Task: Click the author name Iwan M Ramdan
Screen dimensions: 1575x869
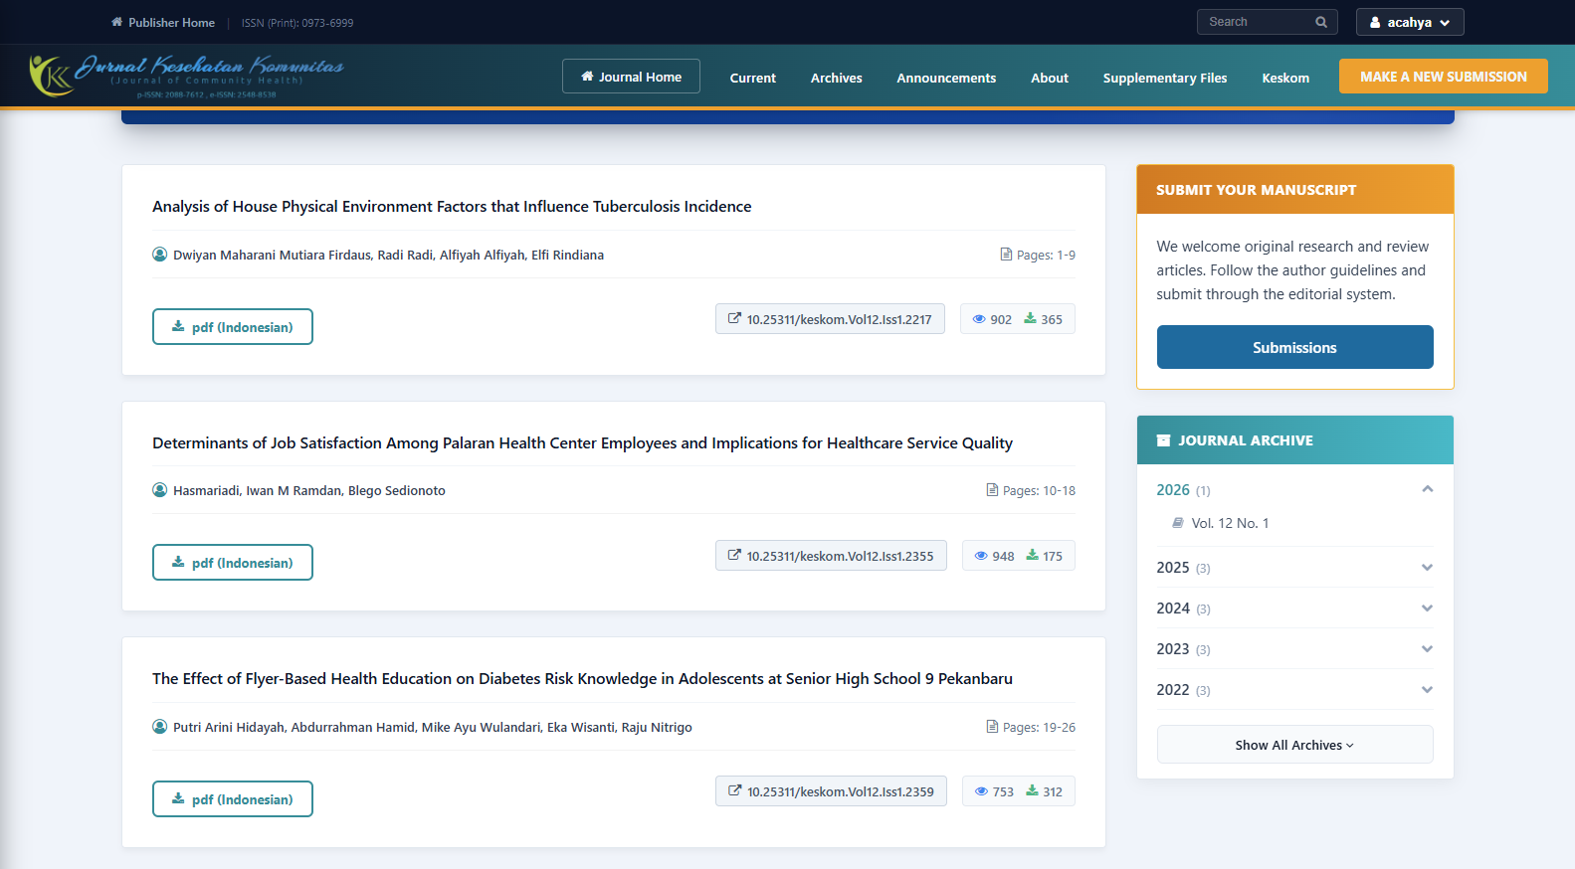Action: click(294, 490)
